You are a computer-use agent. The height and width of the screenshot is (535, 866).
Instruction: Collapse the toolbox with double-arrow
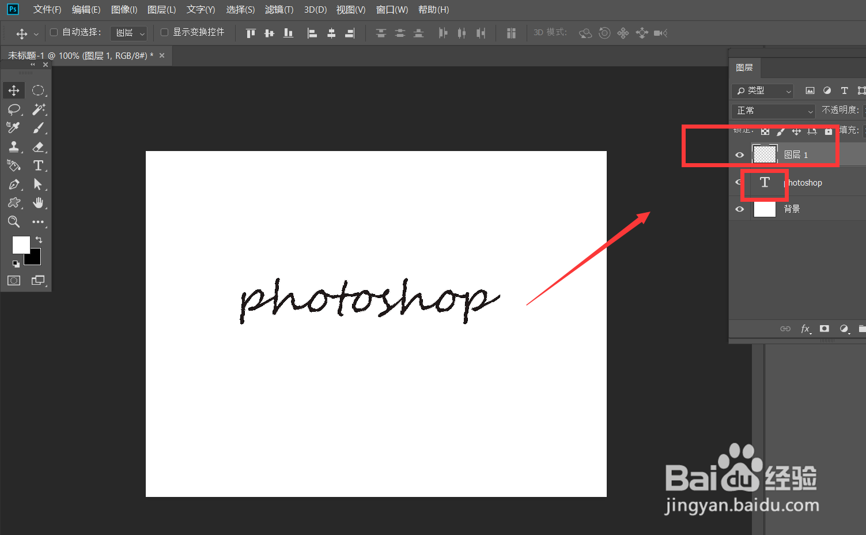[33, 65]
